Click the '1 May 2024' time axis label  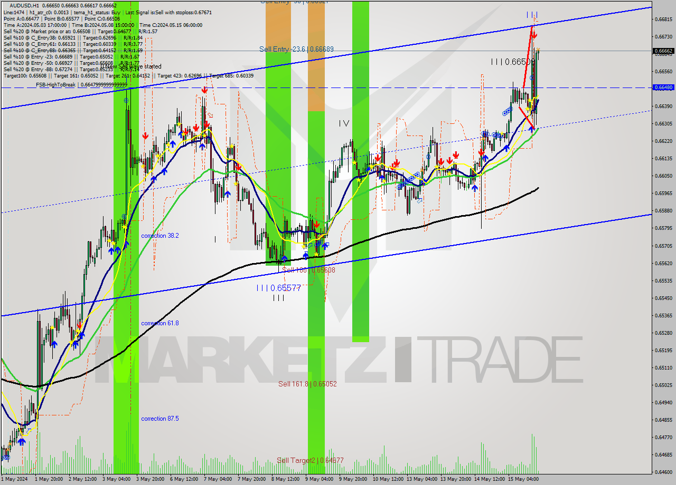tap(14, 479)
